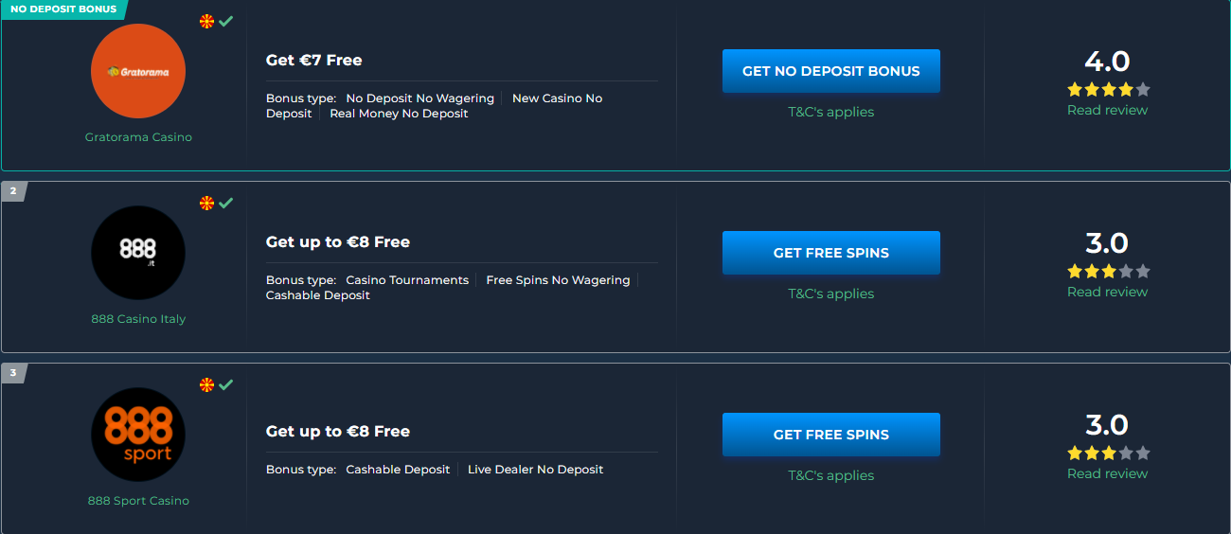This screenshot has width=1231, height=534.
Task: Select the Live Dealer No Deposit bonus type
Action: (535, 470)
